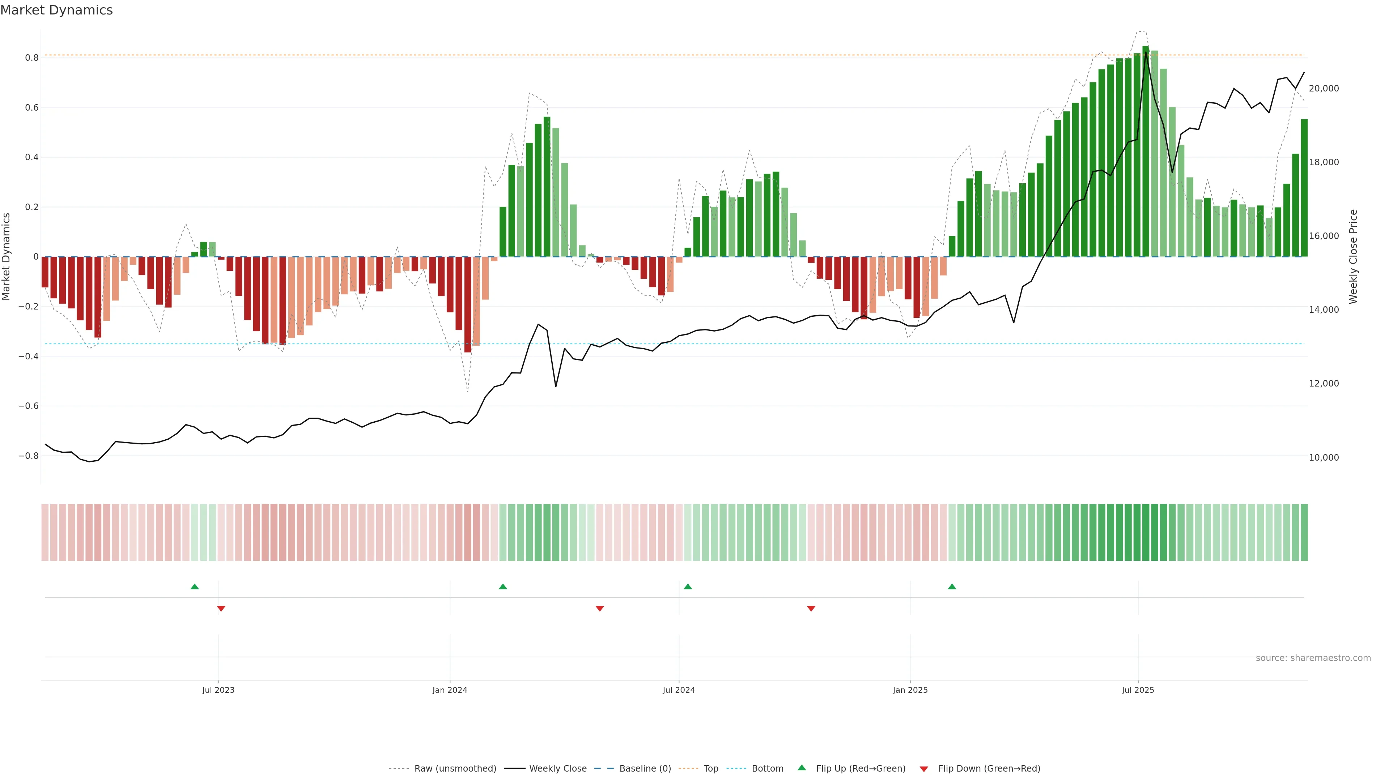
Task: Toggle the Bottom legend entry
Action: (767, 769)
